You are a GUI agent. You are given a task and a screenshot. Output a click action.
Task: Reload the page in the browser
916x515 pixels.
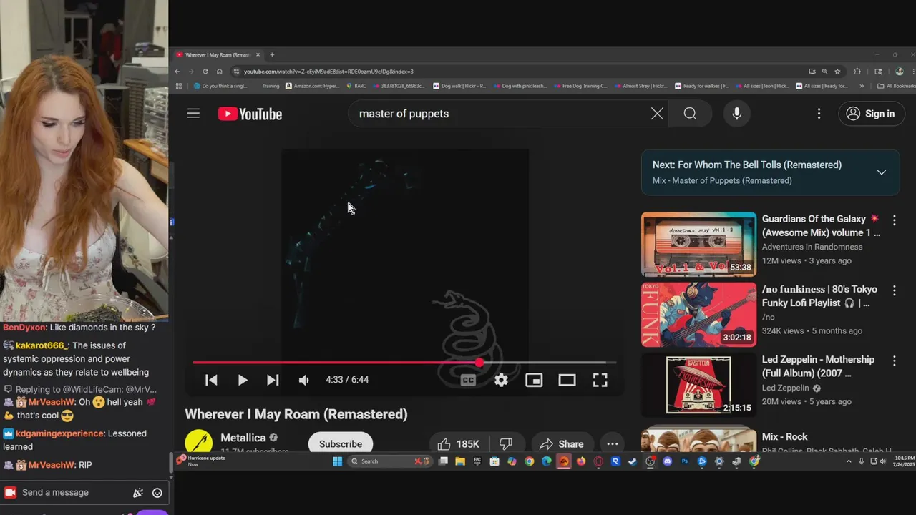point(205,72)
